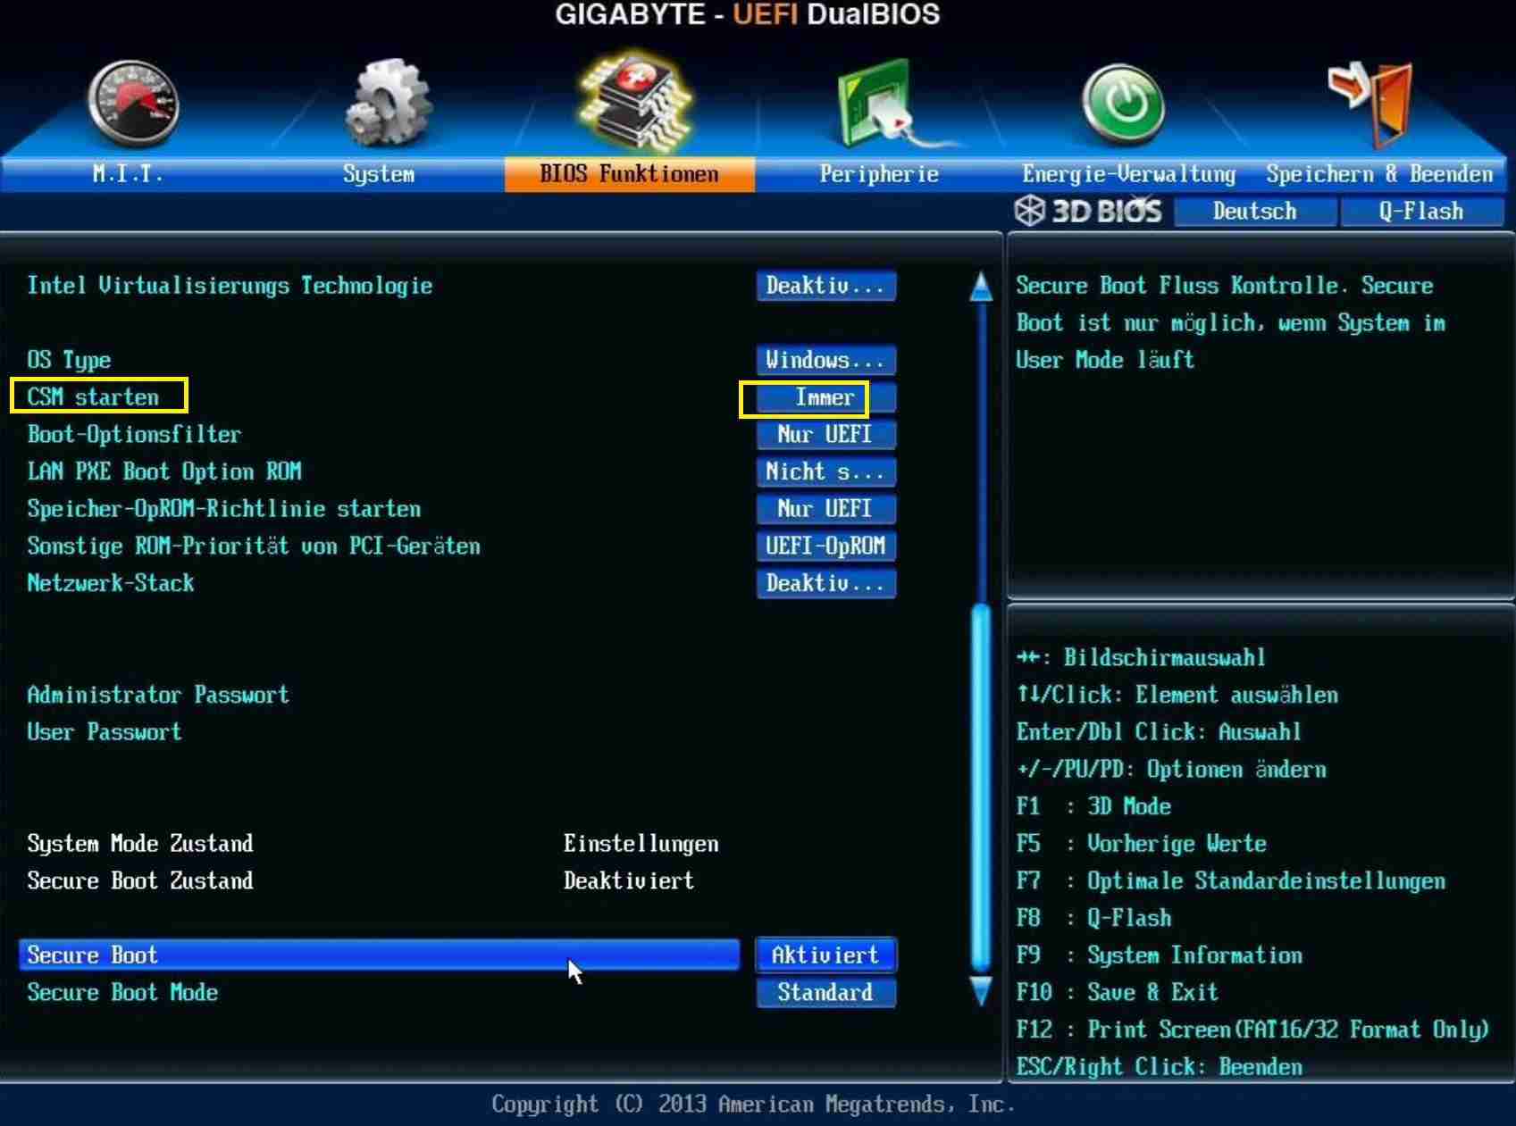The width and height of the screenshot is (1516, 1126).
Task: Select the System gears icon
Action: pyautogui.click(x=388, y=102)
